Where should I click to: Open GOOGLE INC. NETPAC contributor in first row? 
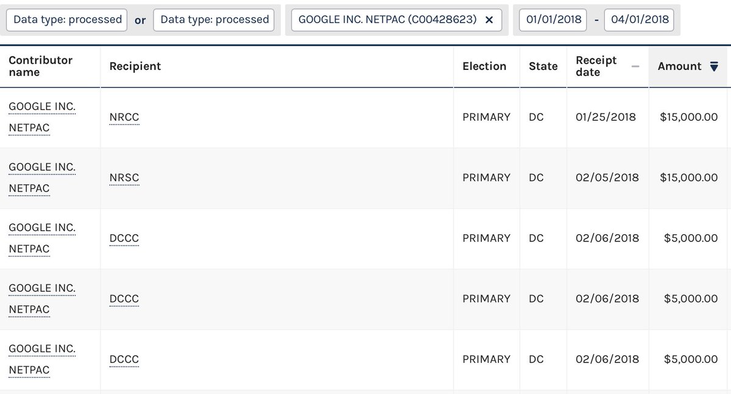point(42,117)
